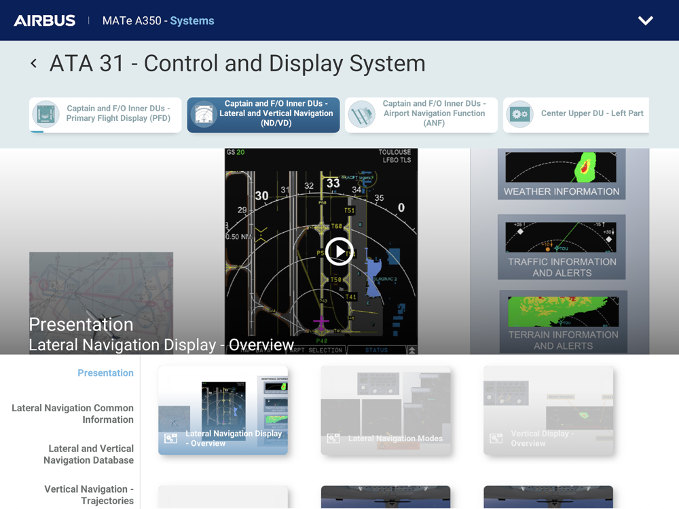
Task: Expand the header dropdown chevron
Action: point(645,20)
